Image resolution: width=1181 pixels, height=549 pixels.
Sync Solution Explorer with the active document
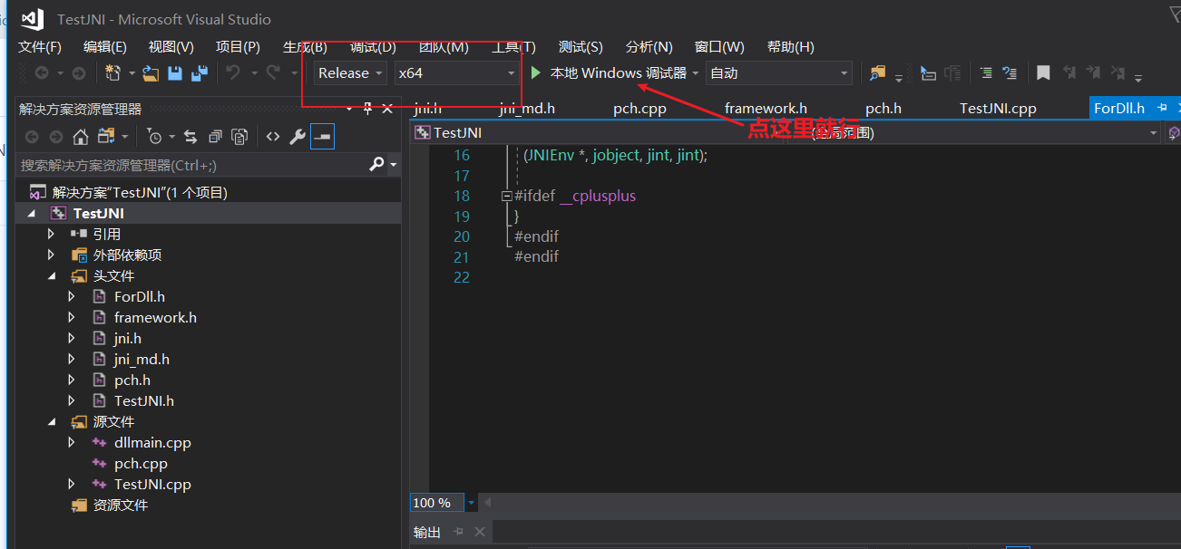(190, 137)
